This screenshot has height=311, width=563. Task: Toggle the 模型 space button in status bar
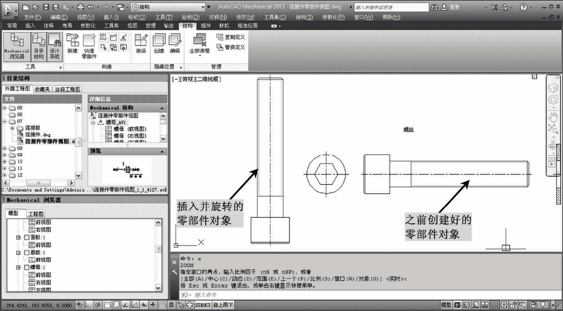point(446,305)
